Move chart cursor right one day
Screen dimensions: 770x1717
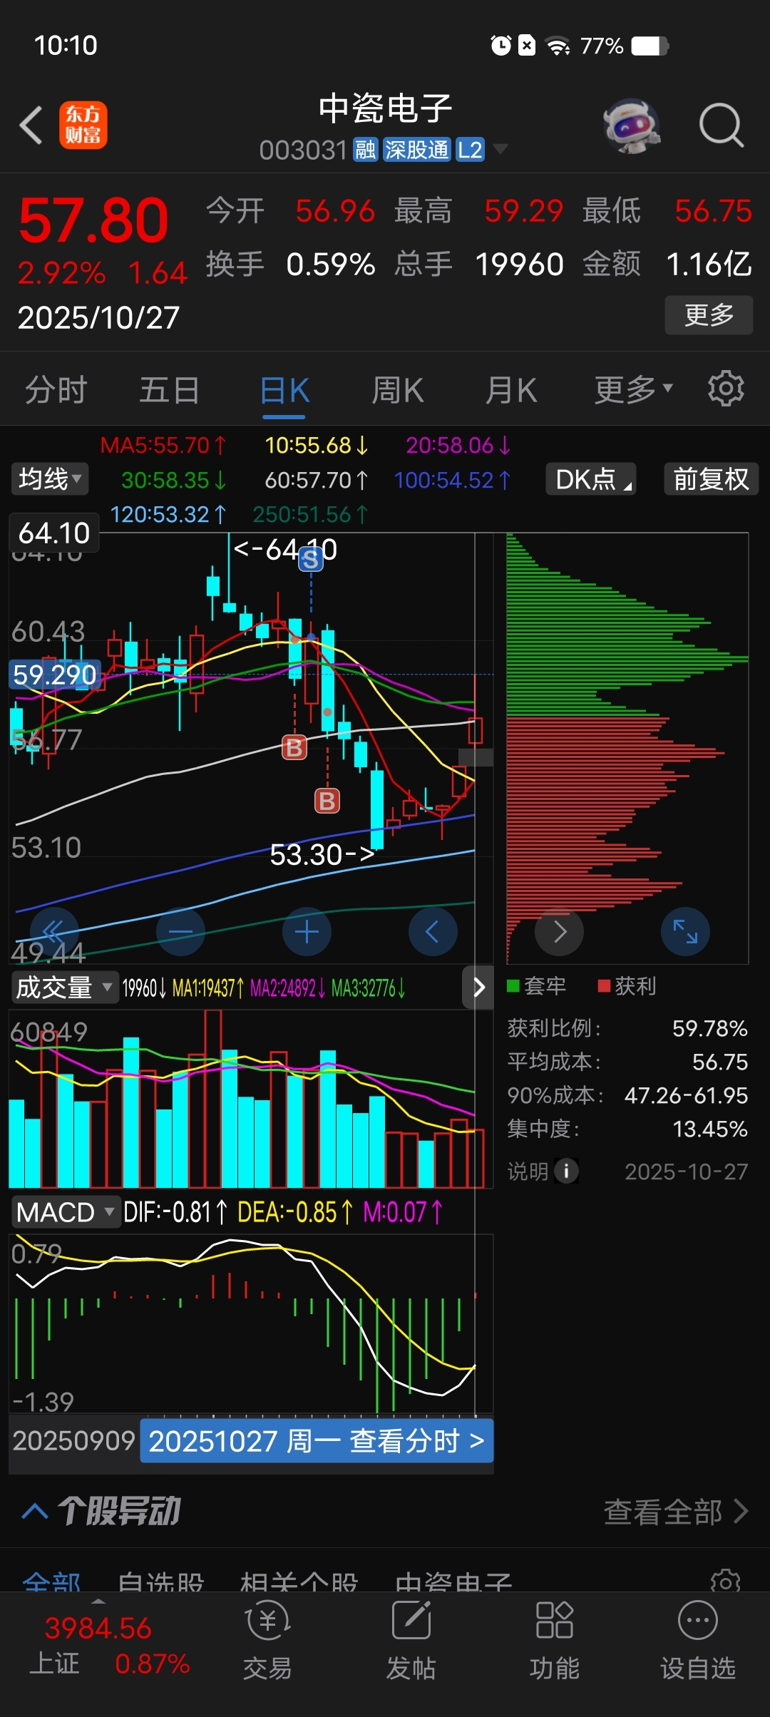click(x=560, y=931)
